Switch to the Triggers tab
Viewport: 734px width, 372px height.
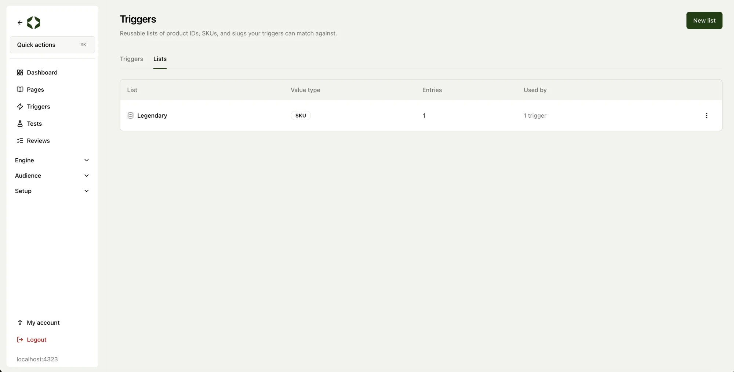point(131,59)
